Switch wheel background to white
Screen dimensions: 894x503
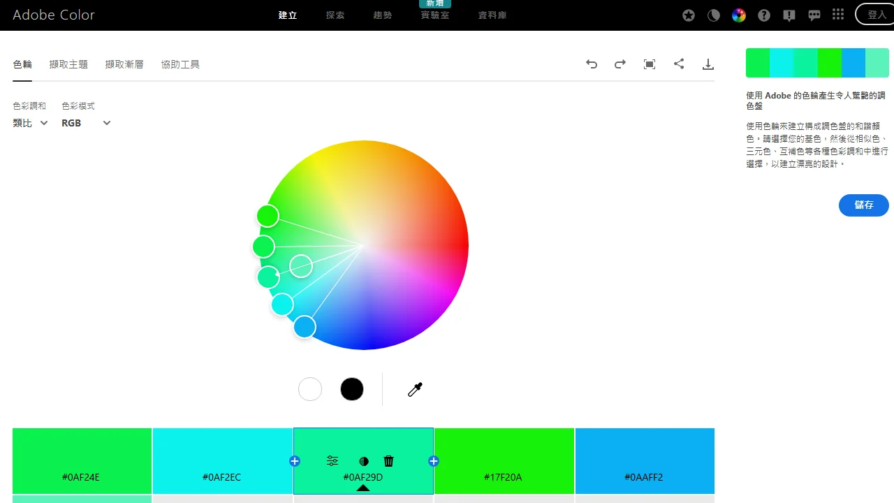309,389
